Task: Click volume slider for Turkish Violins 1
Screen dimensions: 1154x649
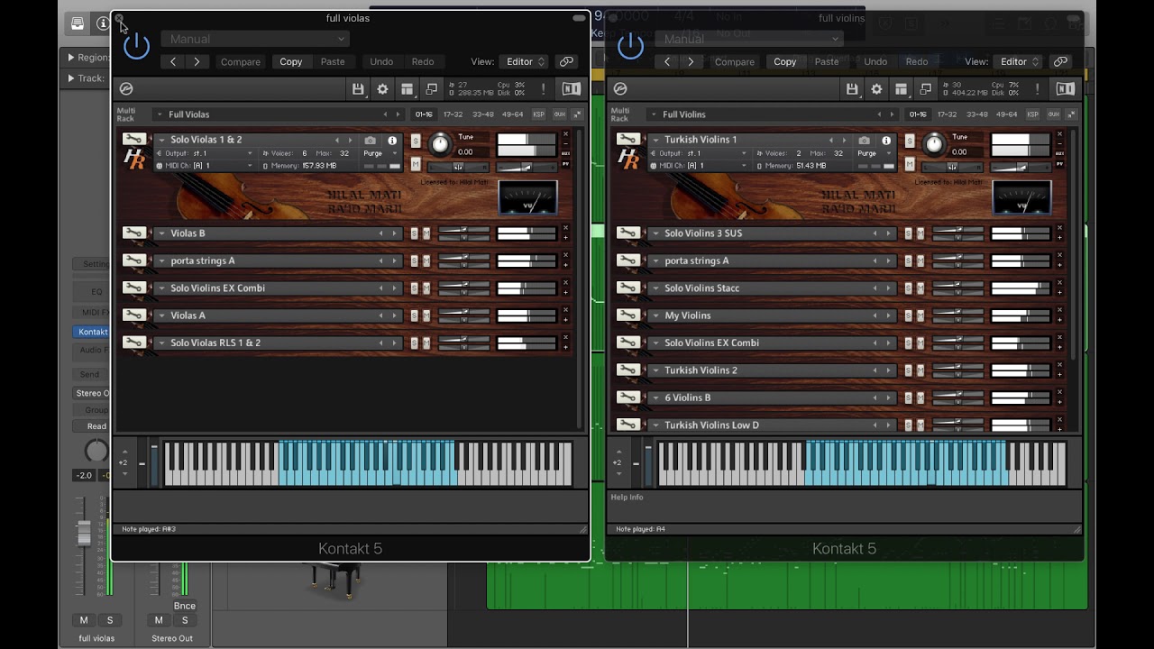Action: pyautogui.click(x=1021, y=167)
